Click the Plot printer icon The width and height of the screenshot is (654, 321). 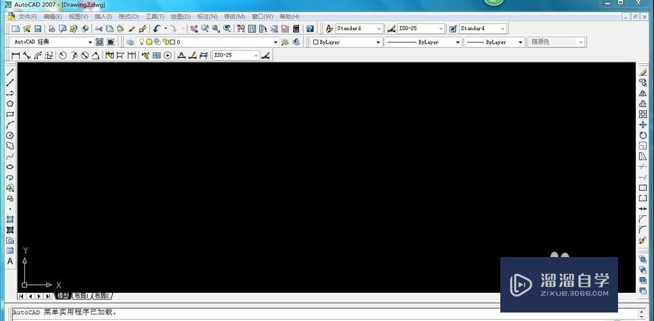[x=52, y=29]
